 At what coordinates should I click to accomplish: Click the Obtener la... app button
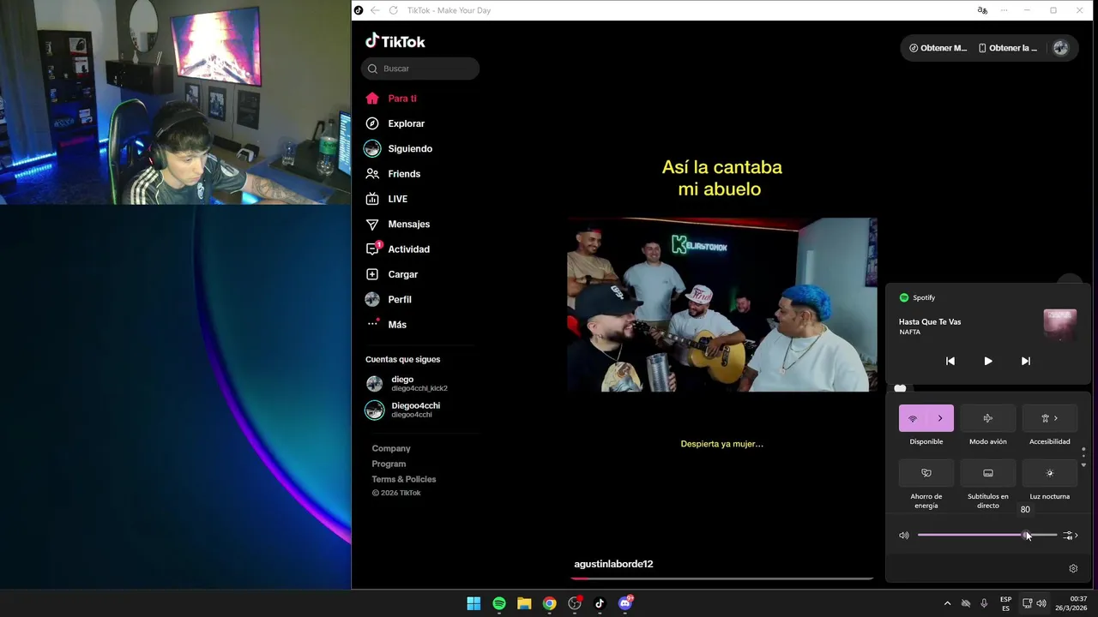click(1008, 48)
